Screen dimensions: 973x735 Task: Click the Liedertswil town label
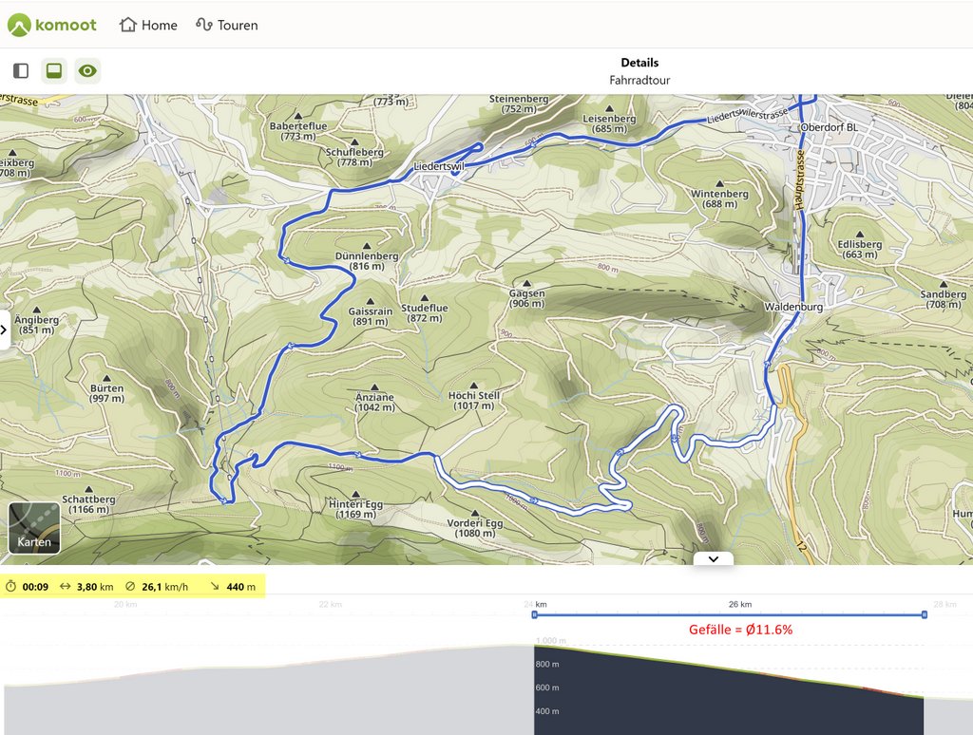click(439, 166)
